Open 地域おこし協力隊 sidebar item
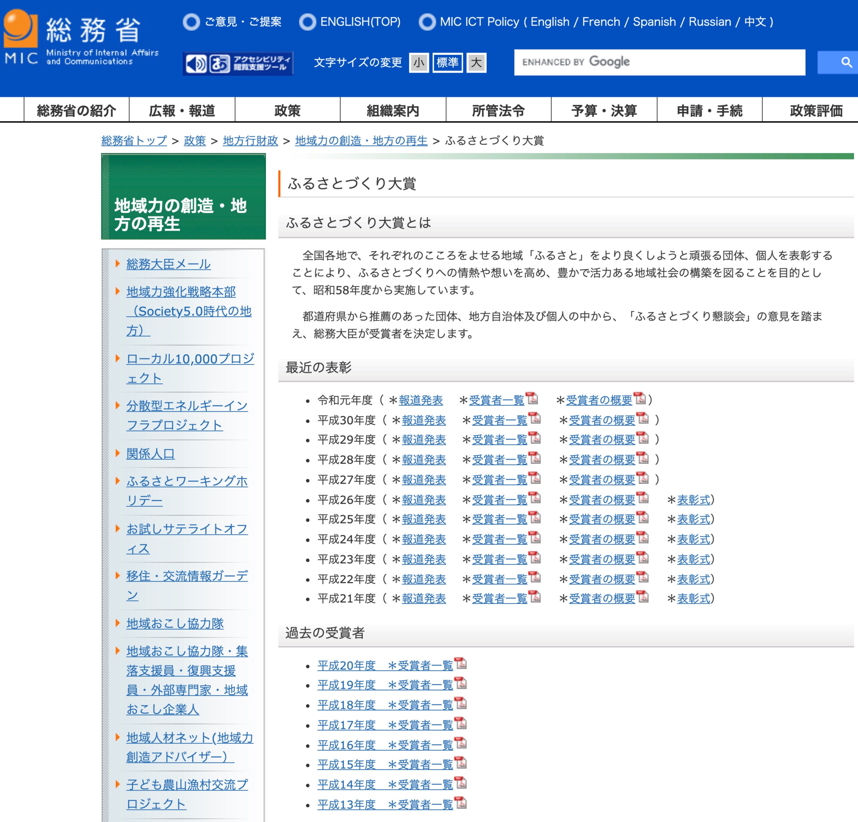Viewport: 858px width, 822px height. 175,623
